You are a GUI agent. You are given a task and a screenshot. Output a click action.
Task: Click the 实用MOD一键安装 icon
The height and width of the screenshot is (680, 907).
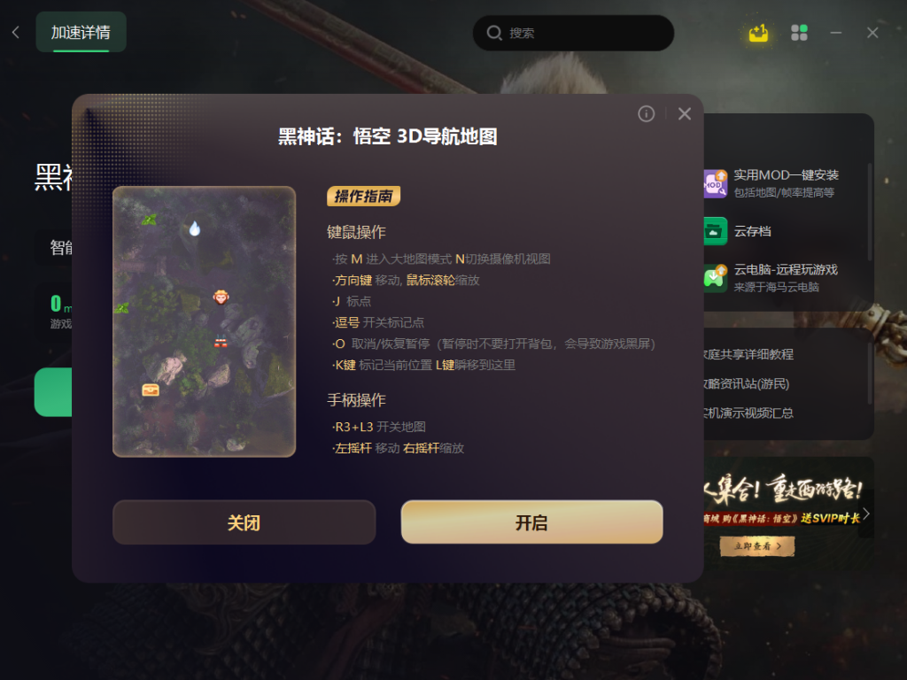716,184
